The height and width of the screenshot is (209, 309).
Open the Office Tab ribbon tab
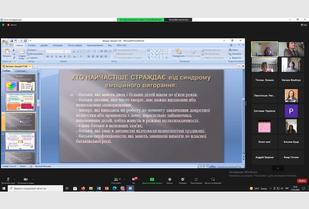[122, 45]
